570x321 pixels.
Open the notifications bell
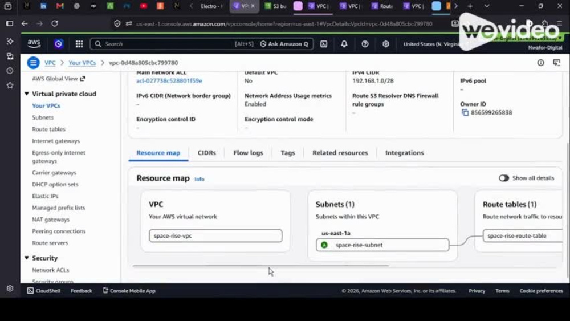[x=344, y=44]
